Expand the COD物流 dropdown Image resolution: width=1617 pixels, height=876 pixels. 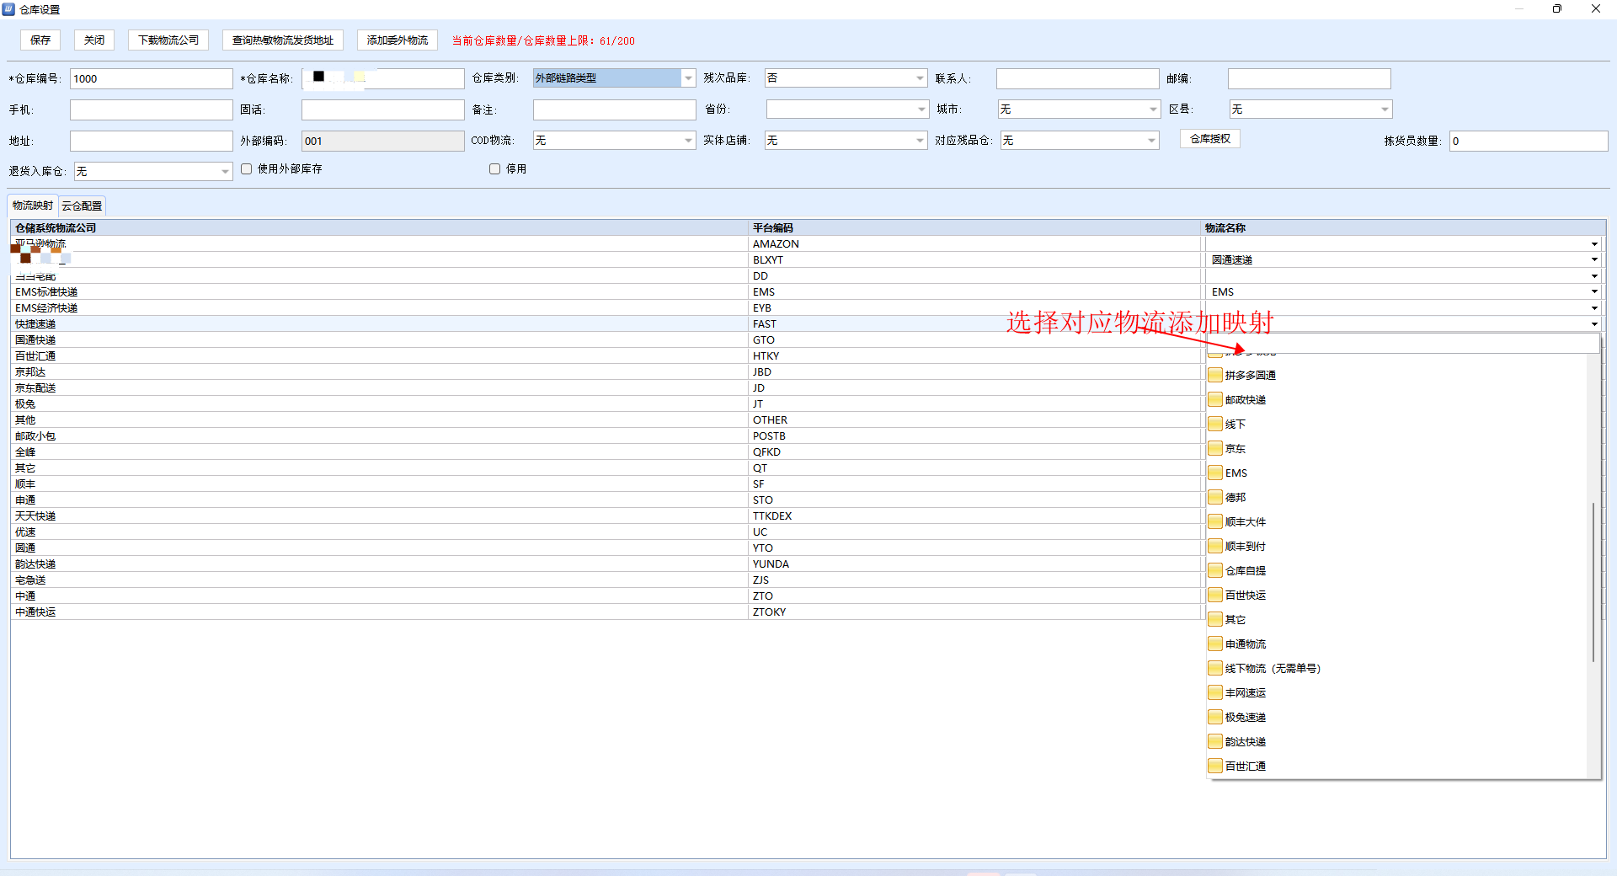point(688,141)
